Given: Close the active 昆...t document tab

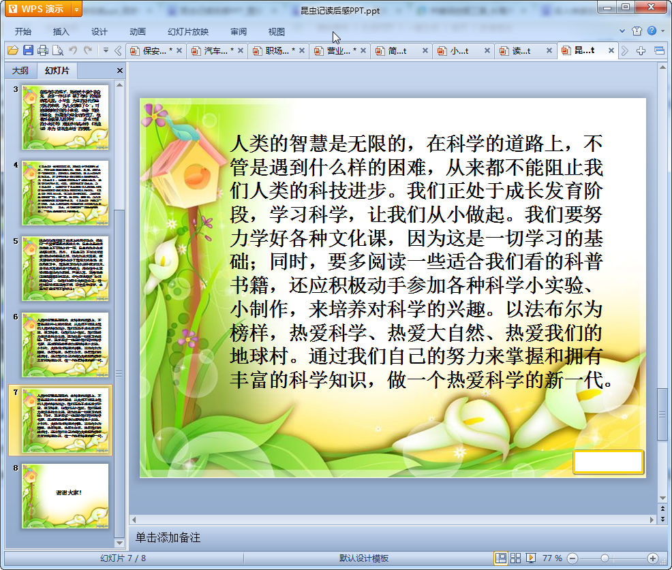Looking at the screenshot, I should pos(611,50).
